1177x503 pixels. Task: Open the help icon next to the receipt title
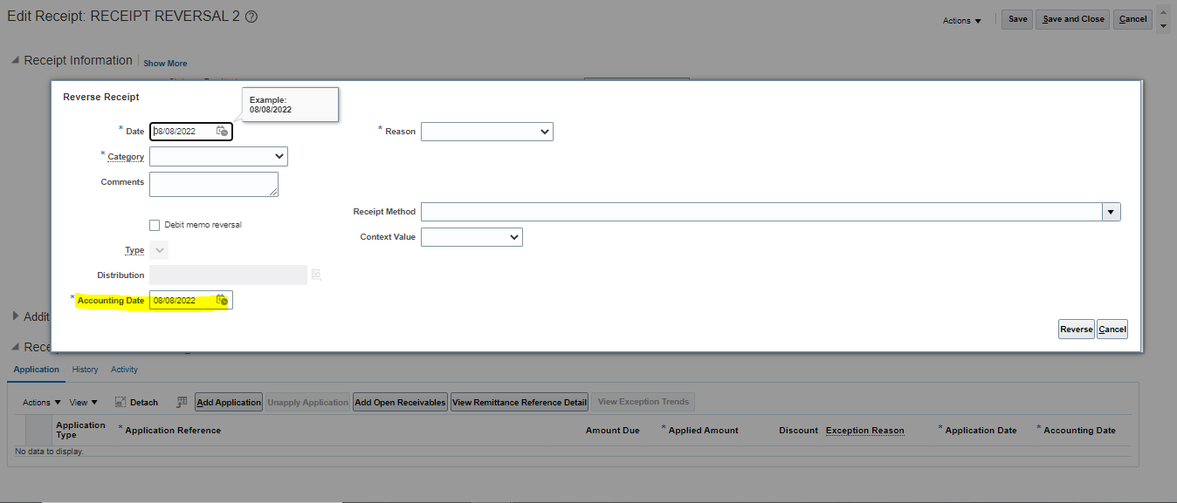[251, 16]
